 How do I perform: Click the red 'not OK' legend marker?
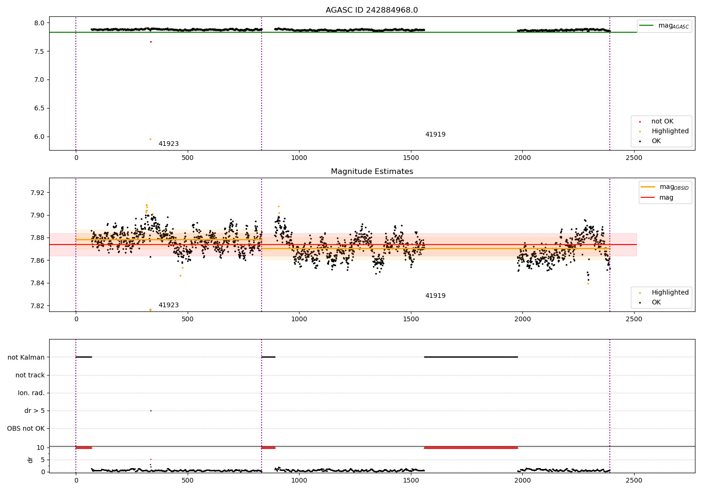(640, 122)
